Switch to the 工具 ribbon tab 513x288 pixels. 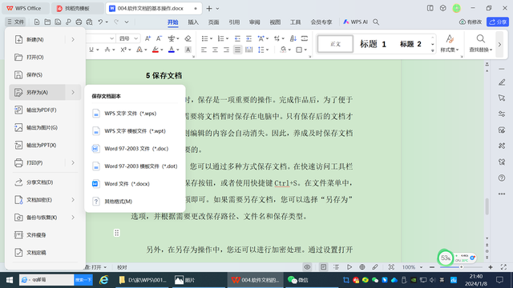pyautogui.click(x=296, y=22)
